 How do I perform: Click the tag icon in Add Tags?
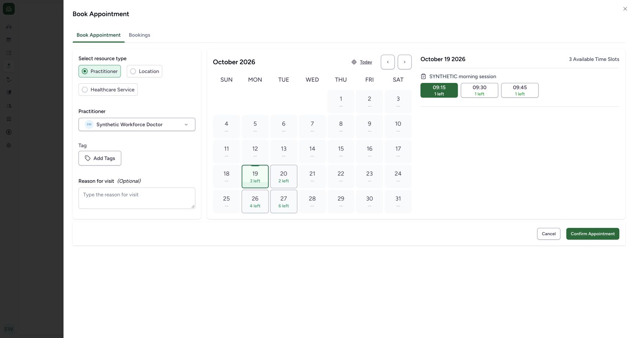point(88,158)
